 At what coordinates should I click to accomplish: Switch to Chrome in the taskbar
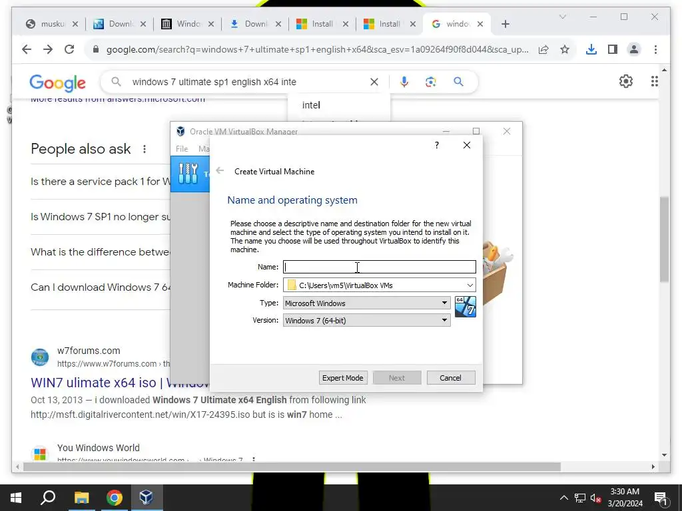click(115, 498)
